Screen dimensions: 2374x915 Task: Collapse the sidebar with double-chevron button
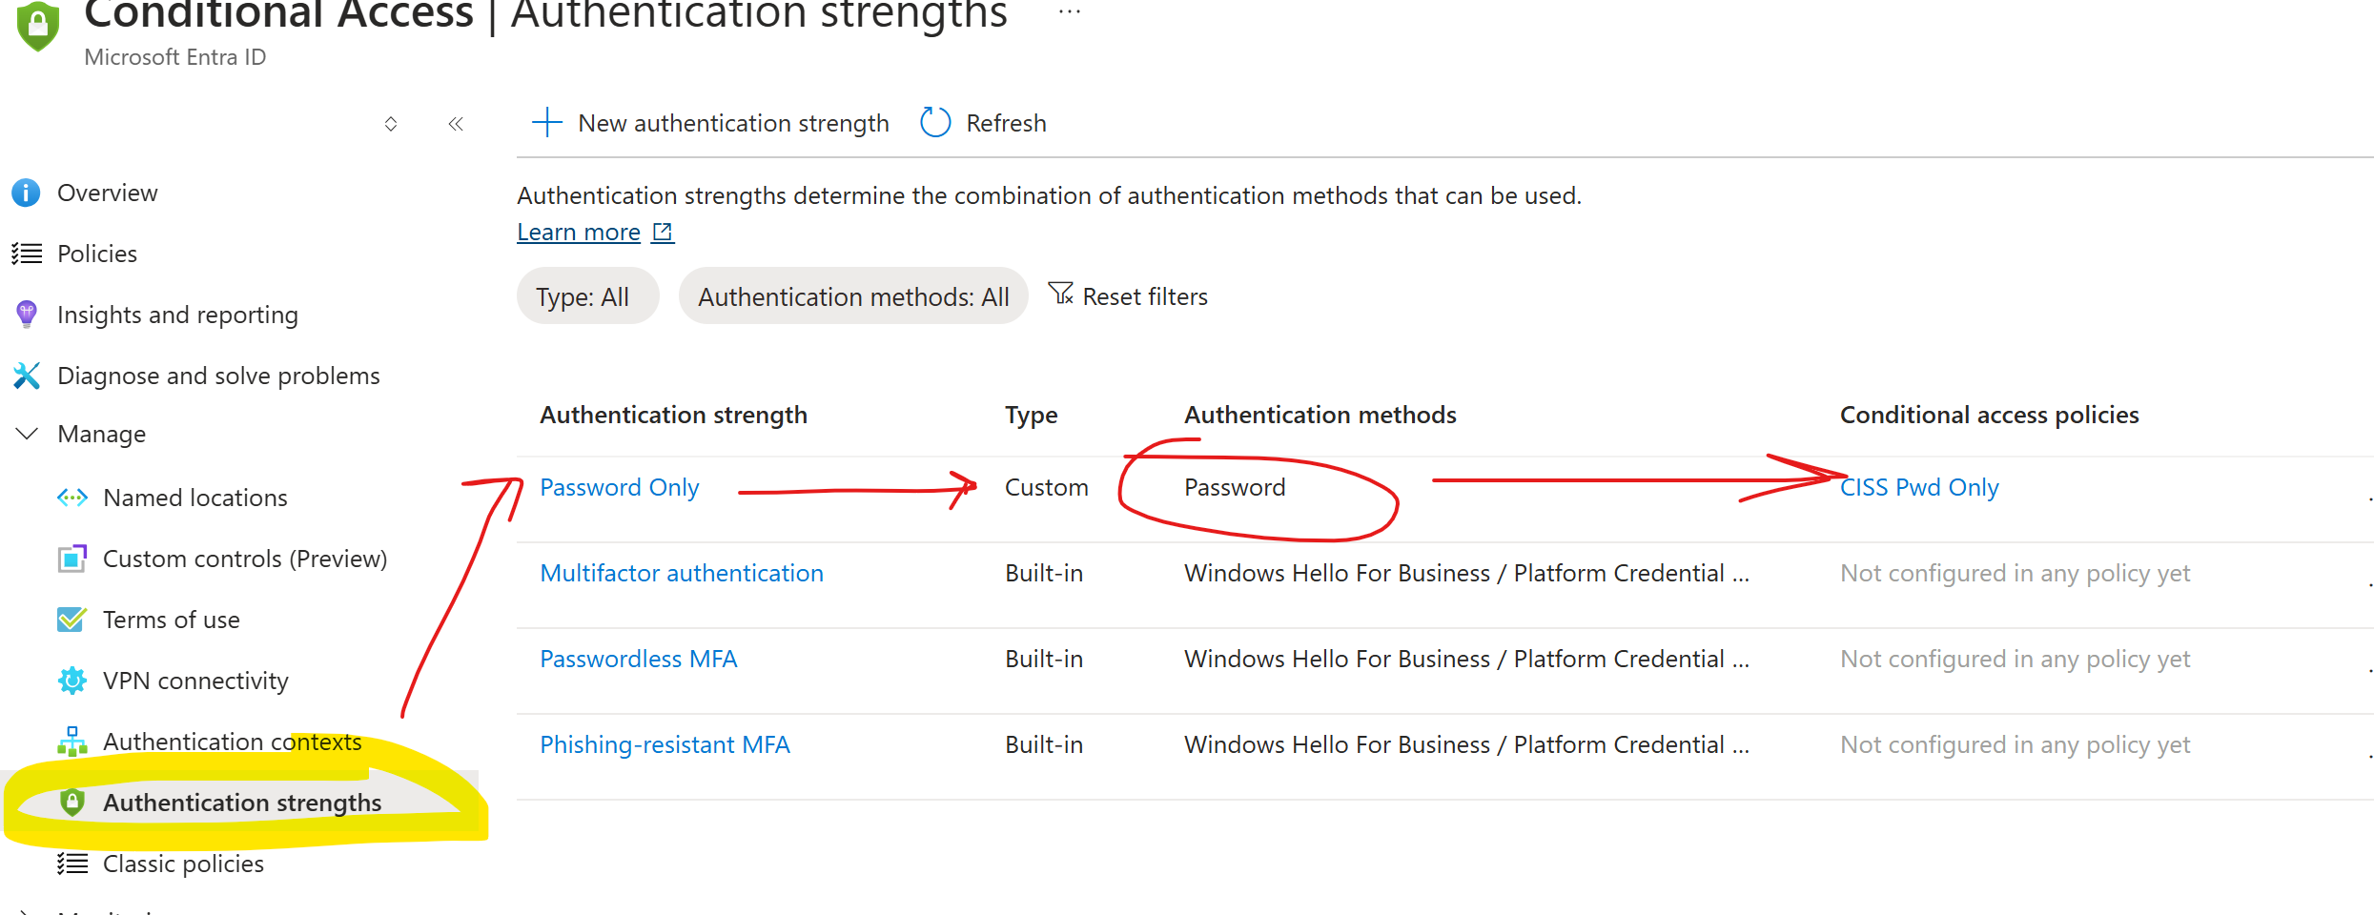click(456, 123)
